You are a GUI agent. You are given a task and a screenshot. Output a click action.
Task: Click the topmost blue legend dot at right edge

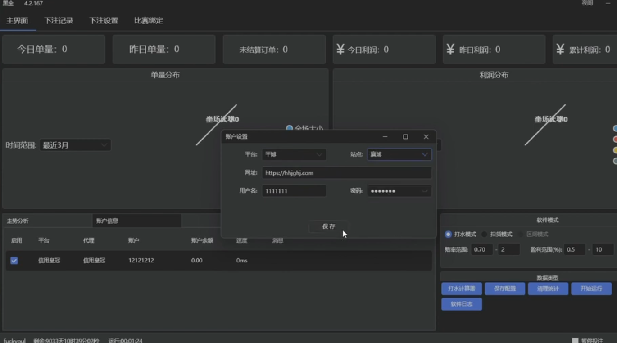(615, 128)
